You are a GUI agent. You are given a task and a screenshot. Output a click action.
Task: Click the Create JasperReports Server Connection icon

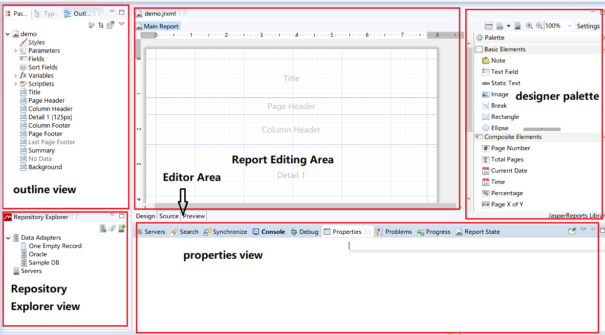click(122, 228)
